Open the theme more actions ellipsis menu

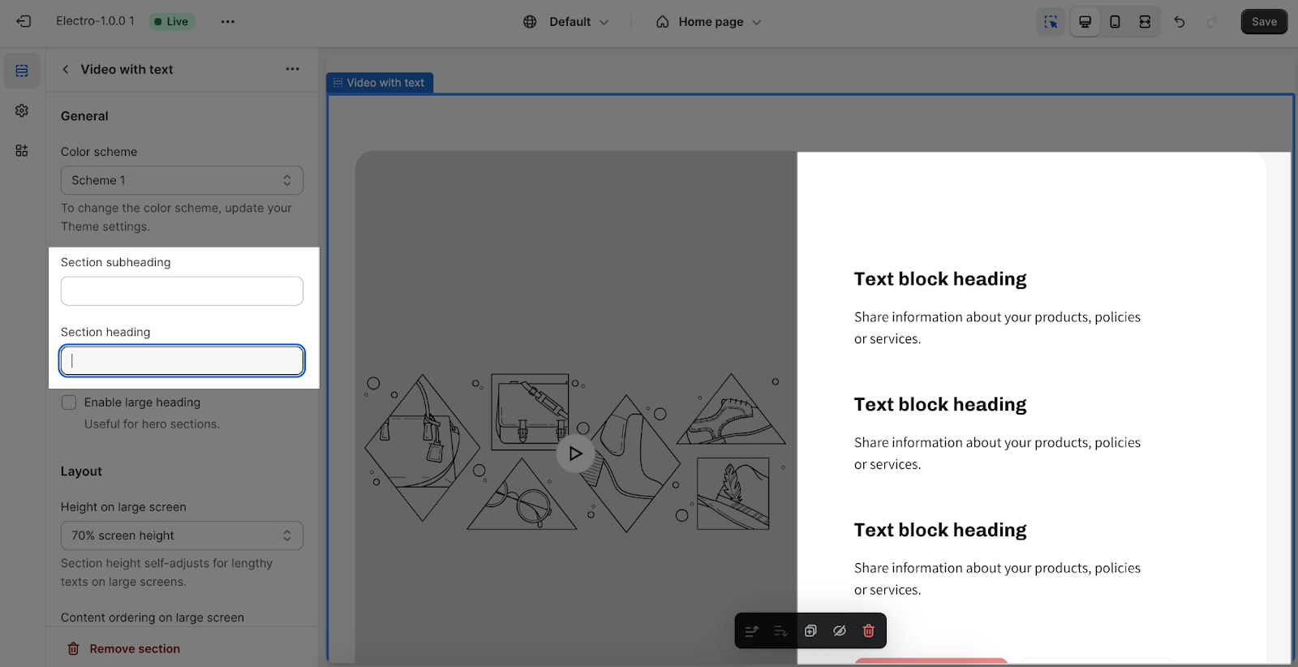(x=228, y=22)
